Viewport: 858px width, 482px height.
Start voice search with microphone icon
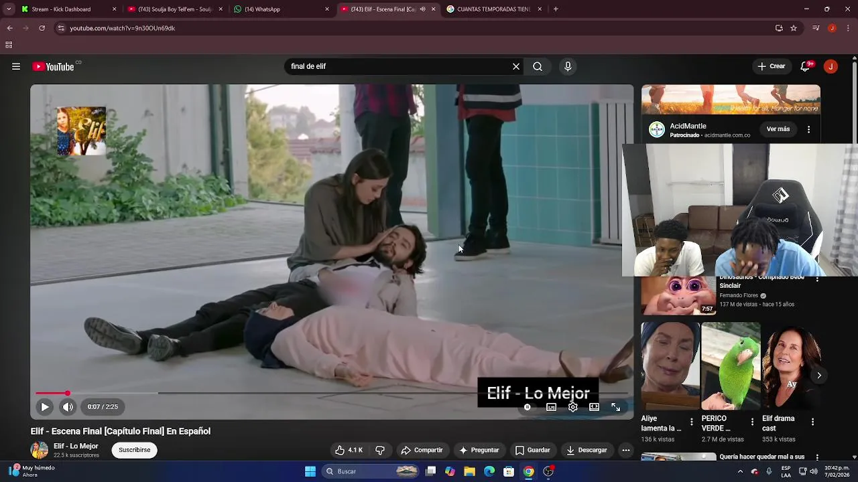click(568, 66)
